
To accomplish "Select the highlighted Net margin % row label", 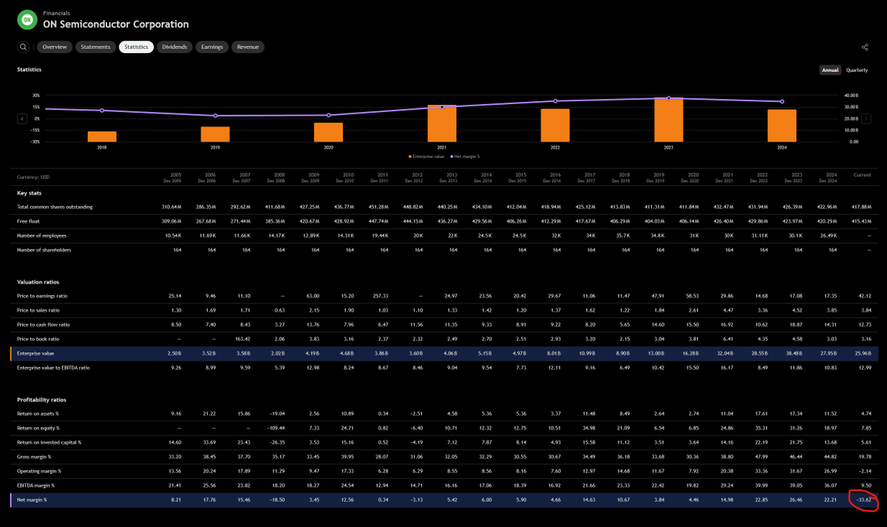I will 33,500.
